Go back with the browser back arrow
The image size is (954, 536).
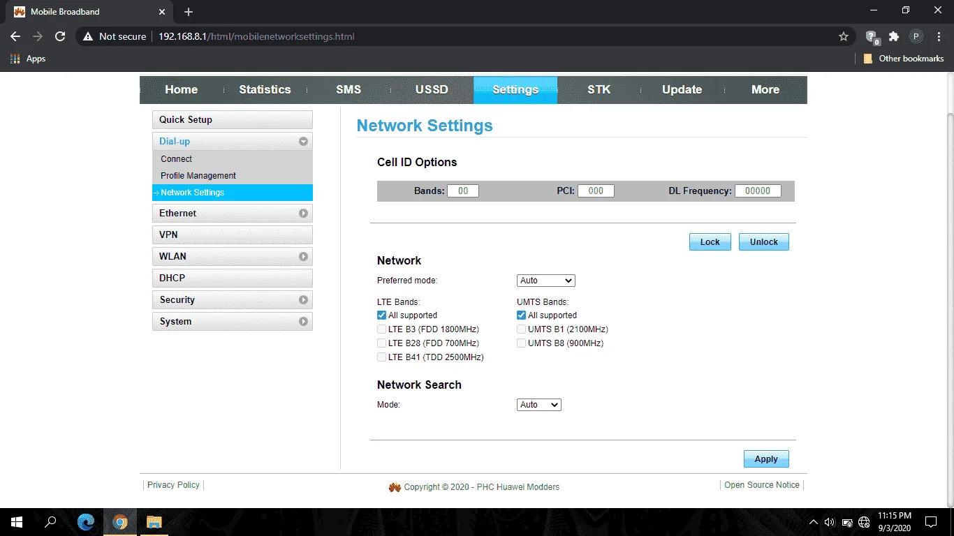pos(15,36)
